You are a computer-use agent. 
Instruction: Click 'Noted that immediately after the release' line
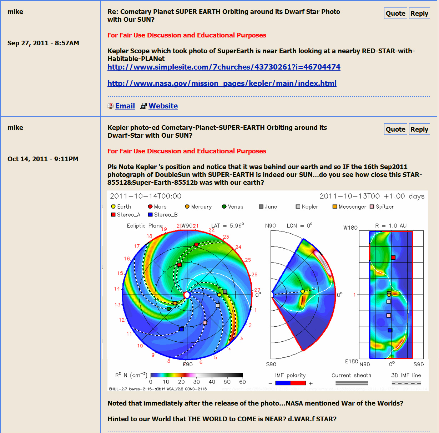click(x=255, y=403)
